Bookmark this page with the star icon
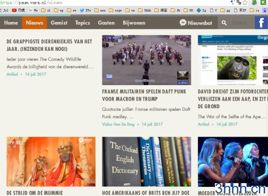268x196 pixels. pyautogui.click(x=245, y=3)
